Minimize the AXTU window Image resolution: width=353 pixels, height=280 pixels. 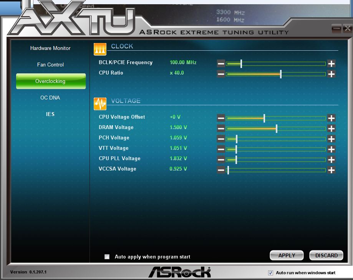[336, 28]
